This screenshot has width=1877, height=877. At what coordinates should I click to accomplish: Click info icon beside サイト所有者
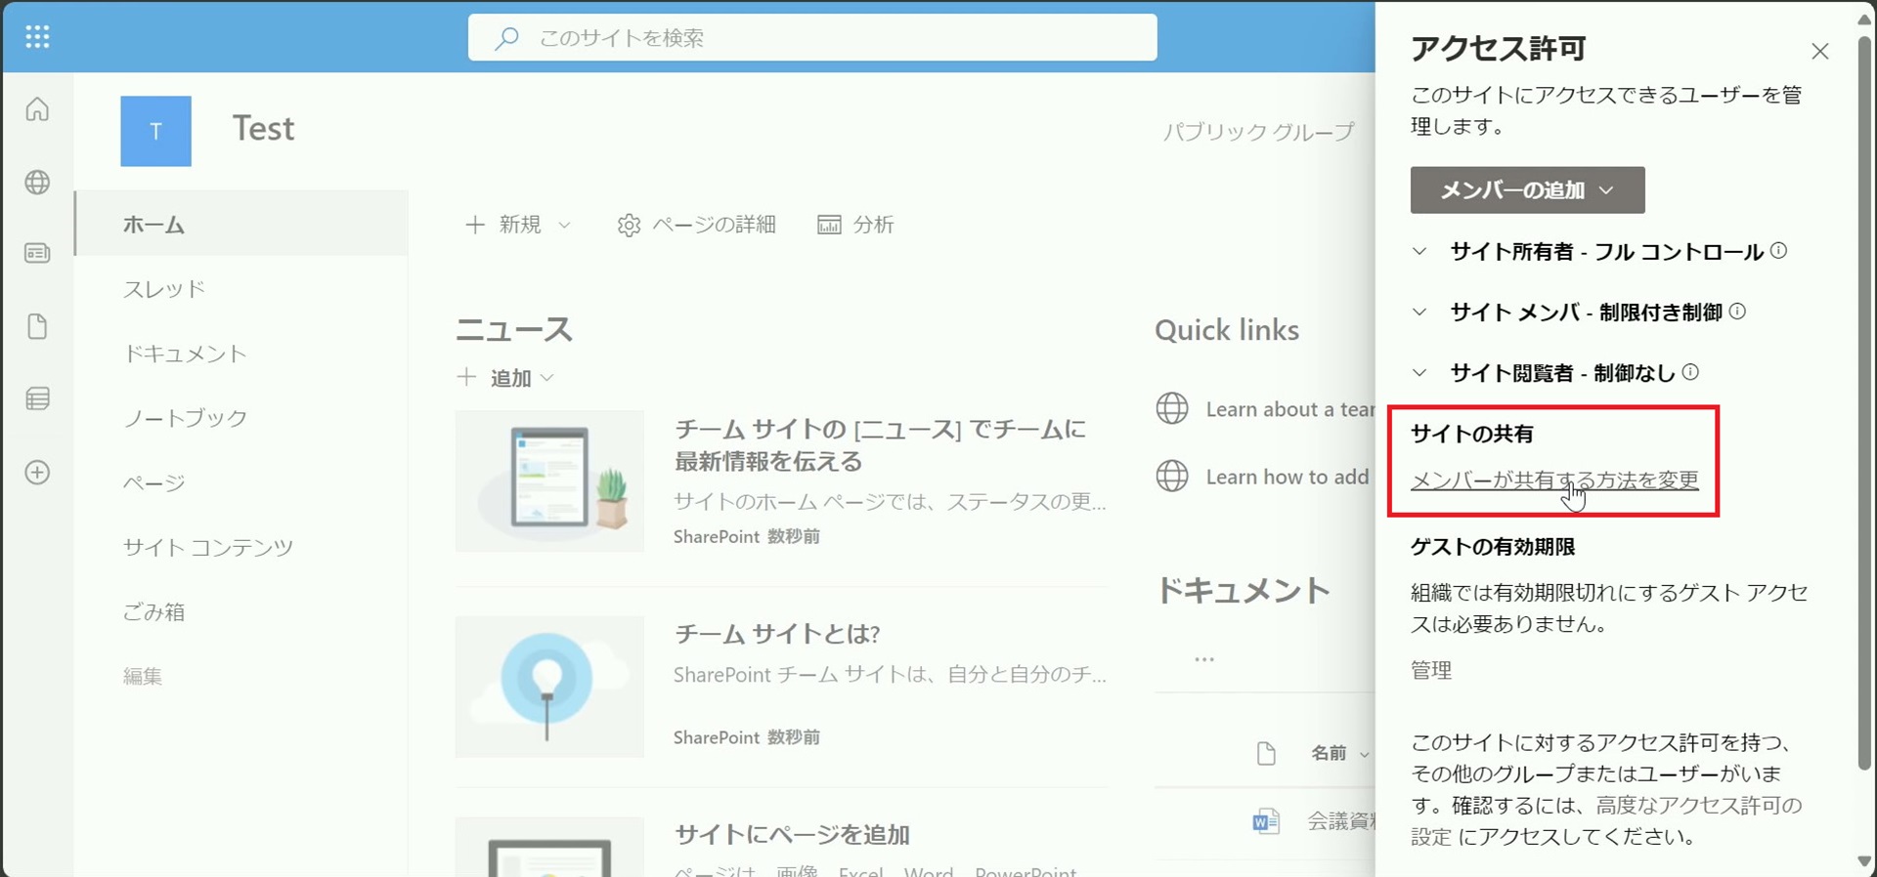click(x=1778, y=251)
